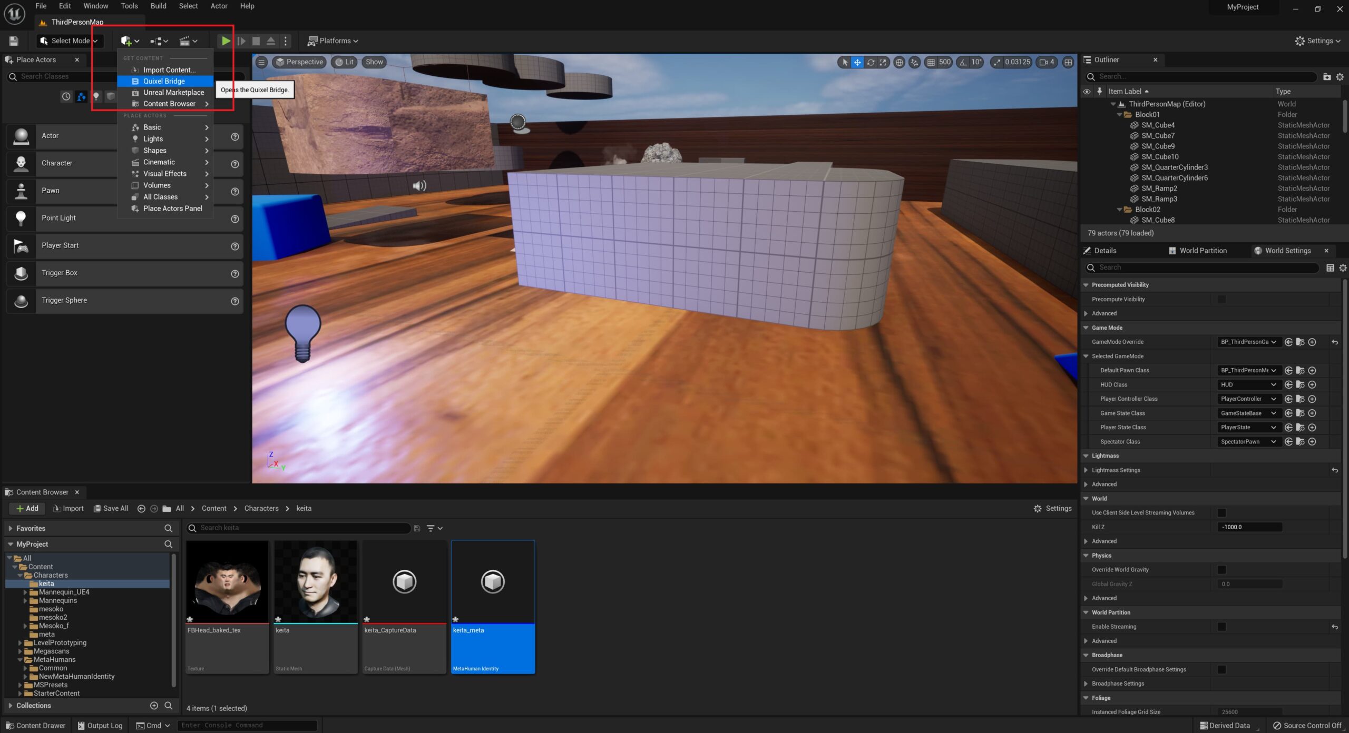This screenshot has height=733, width=1349.
Task: Open GameMode Override dropdown
Action: click(x=1248, y=342)
